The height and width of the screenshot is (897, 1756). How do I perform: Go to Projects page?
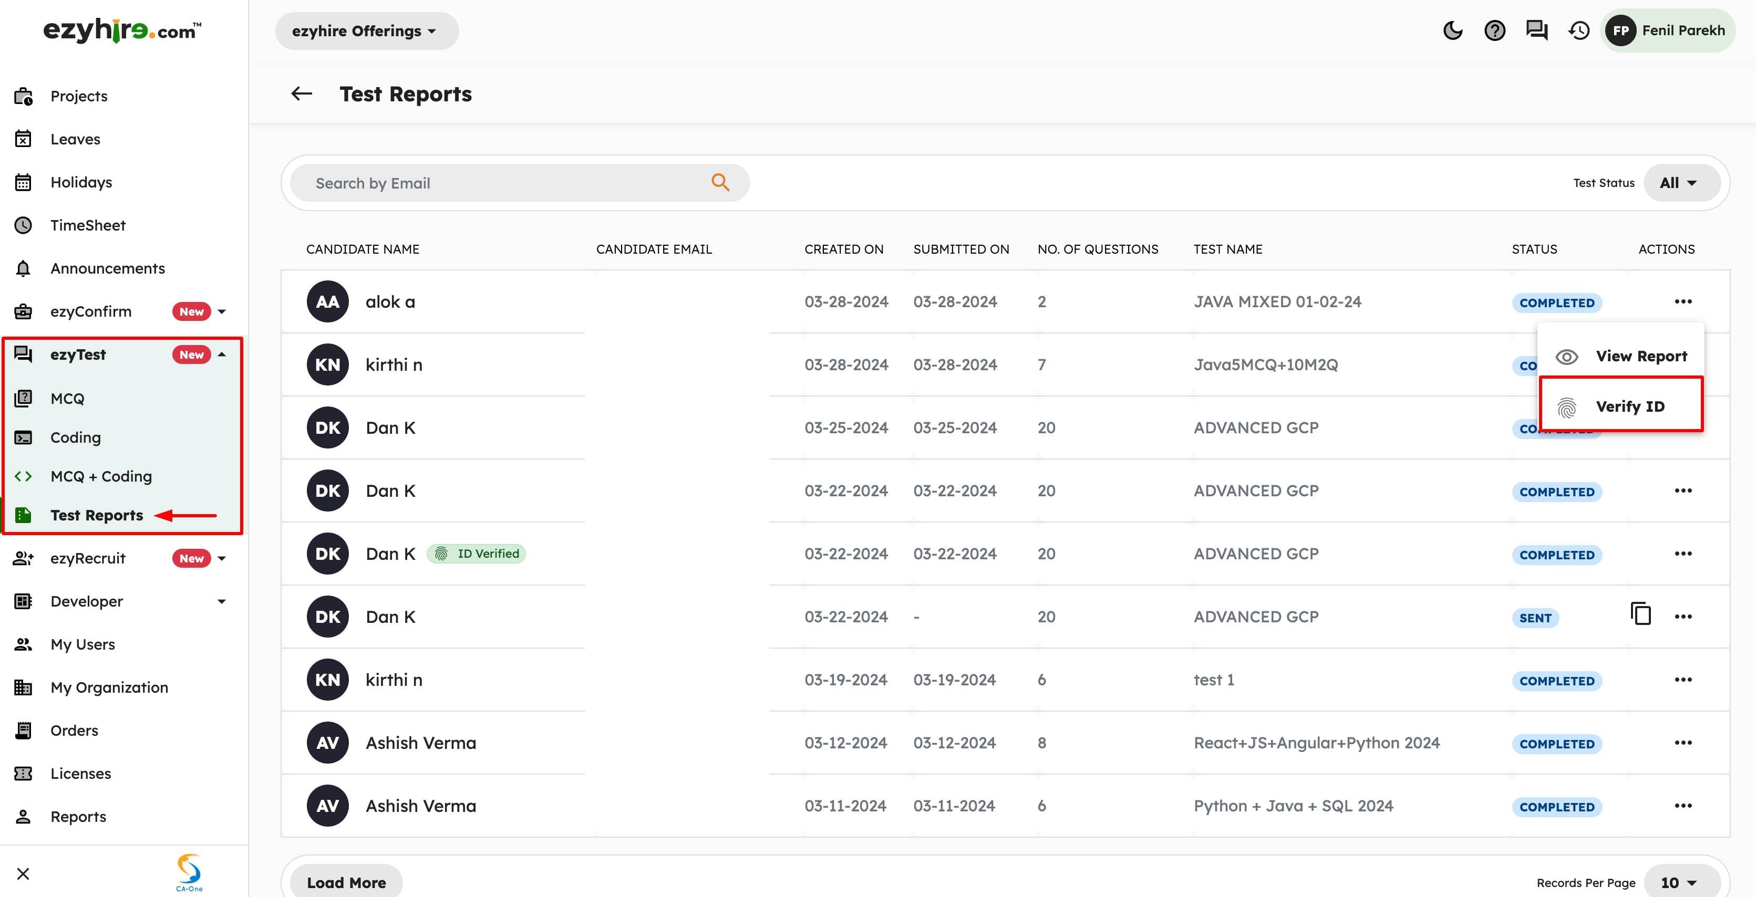pyautogui.click(x=79, y=96)
